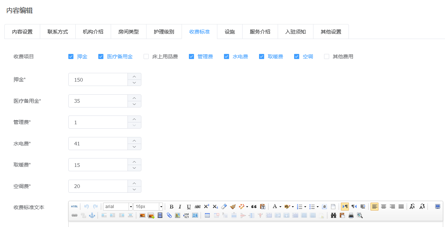
Task: Select the anchor insertion icon
Action: point(92,215)
